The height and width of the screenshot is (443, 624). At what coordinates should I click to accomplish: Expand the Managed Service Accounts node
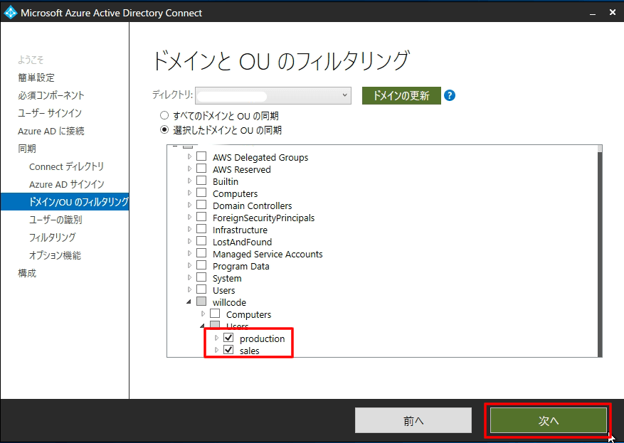click(189, 253)
